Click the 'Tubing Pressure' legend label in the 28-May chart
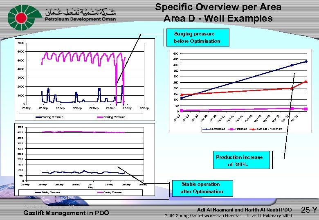The height and width of the screenshot is (220, 319). [51, 192]
